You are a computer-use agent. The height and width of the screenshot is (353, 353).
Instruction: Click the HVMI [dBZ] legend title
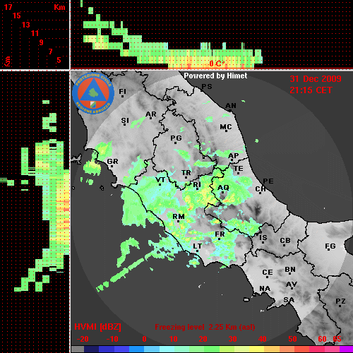(97, 327)
